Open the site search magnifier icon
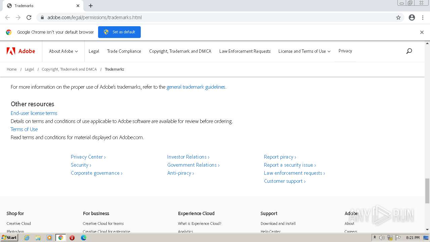This screenshot has height=242, width=430. [x=409, y=51]
